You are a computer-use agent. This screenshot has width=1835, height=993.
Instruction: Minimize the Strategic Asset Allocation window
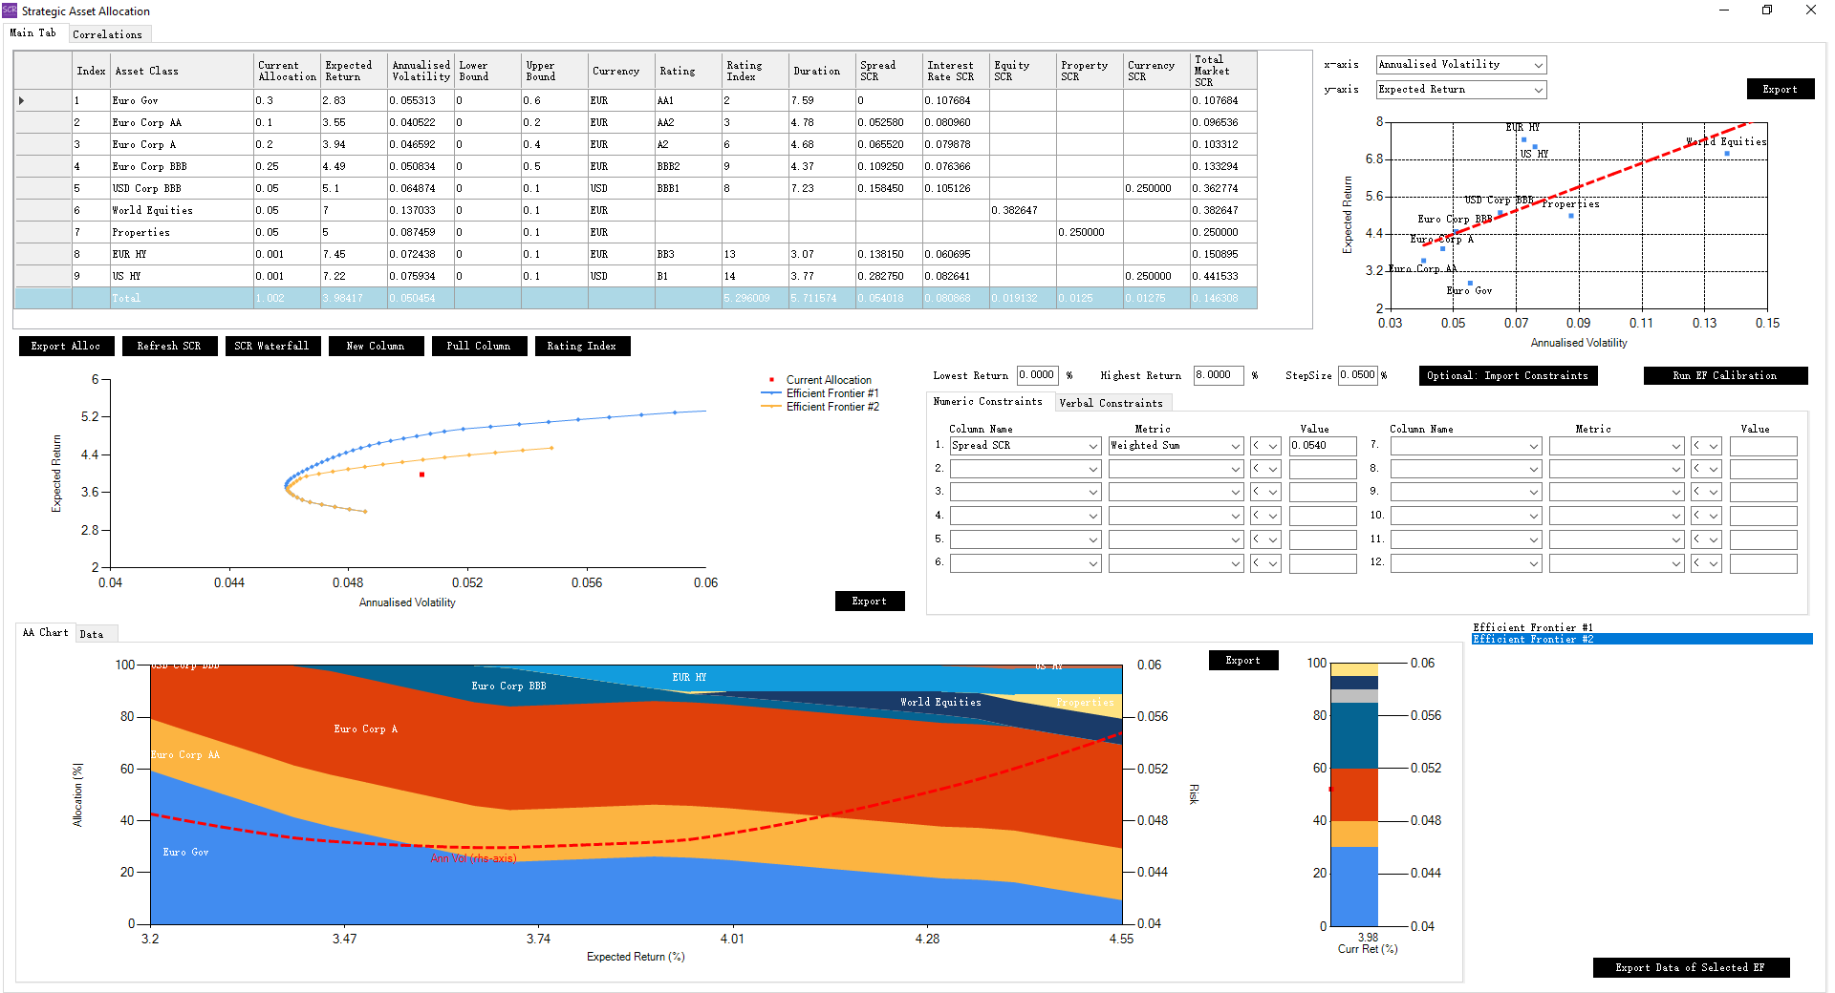1723,11
